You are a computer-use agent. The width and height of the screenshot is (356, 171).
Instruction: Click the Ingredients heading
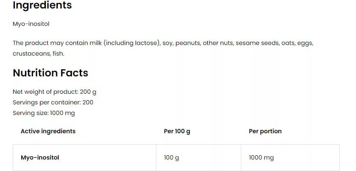[x=42, y=5]
